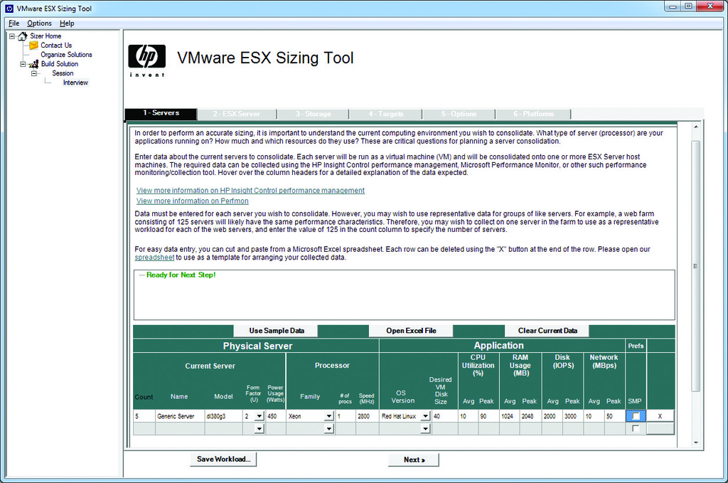Viewport: 728px width, 483px height.
Task: Click the Sizer Home house icon
Action: click(x=23, y=36)
